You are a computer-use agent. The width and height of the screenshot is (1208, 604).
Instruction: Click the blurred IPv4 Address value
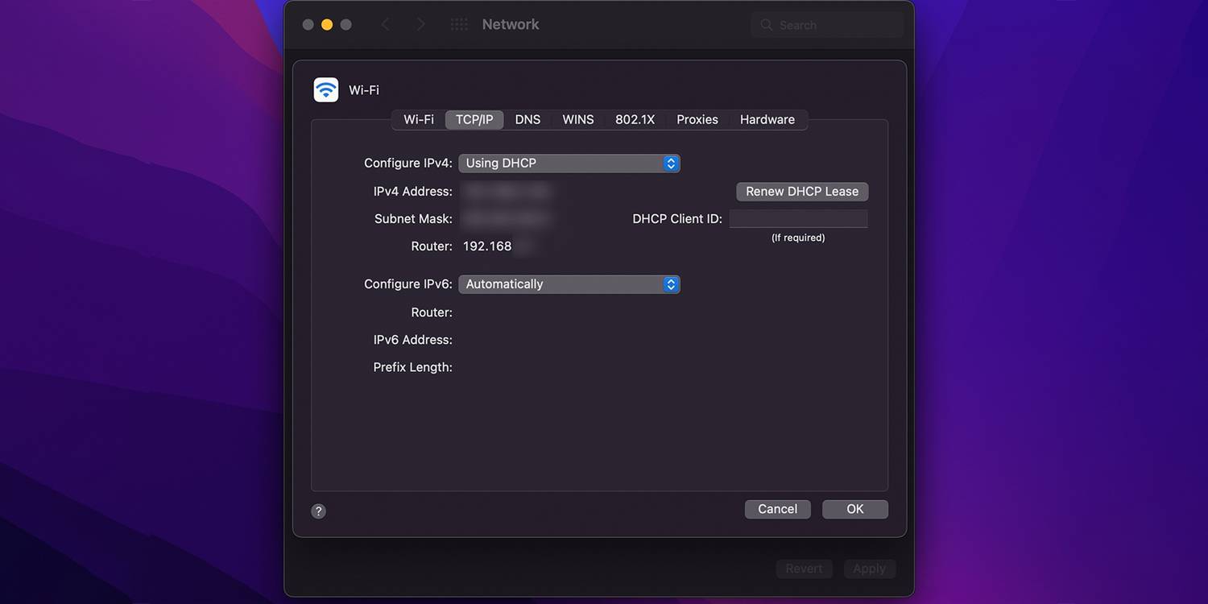coord(507,192)
